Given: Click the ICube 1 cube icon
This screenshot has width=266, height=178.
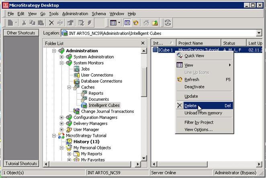Looking at the screenshot, I should 155,50.
